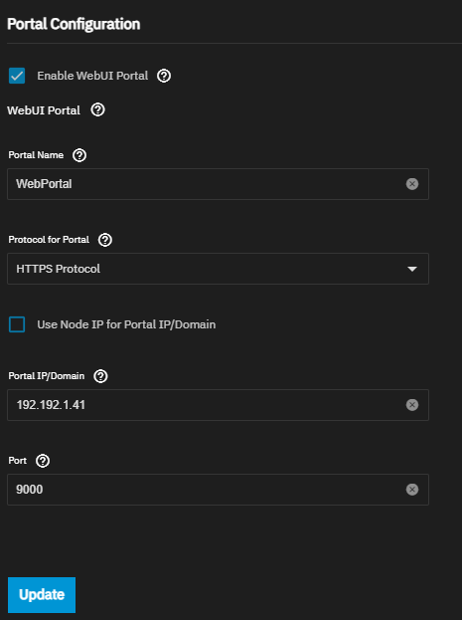Enable Use Node IP for Portal checkbox
This screenshot has height=620, width=462.
point(17,324)
